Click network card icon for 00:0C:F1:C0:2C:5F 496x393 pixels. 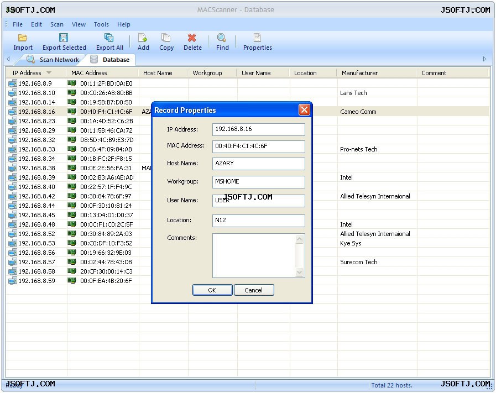click(72, 224)
